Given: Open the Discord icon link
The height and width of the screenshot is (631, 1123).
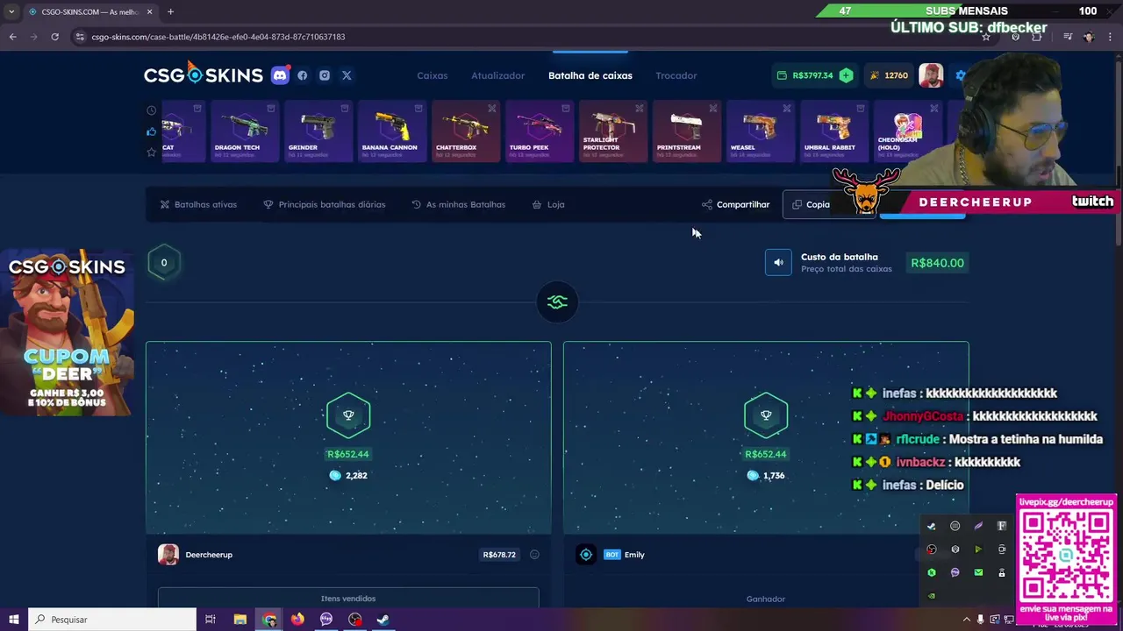Looking at the screenshot, I should click(280, 75).
